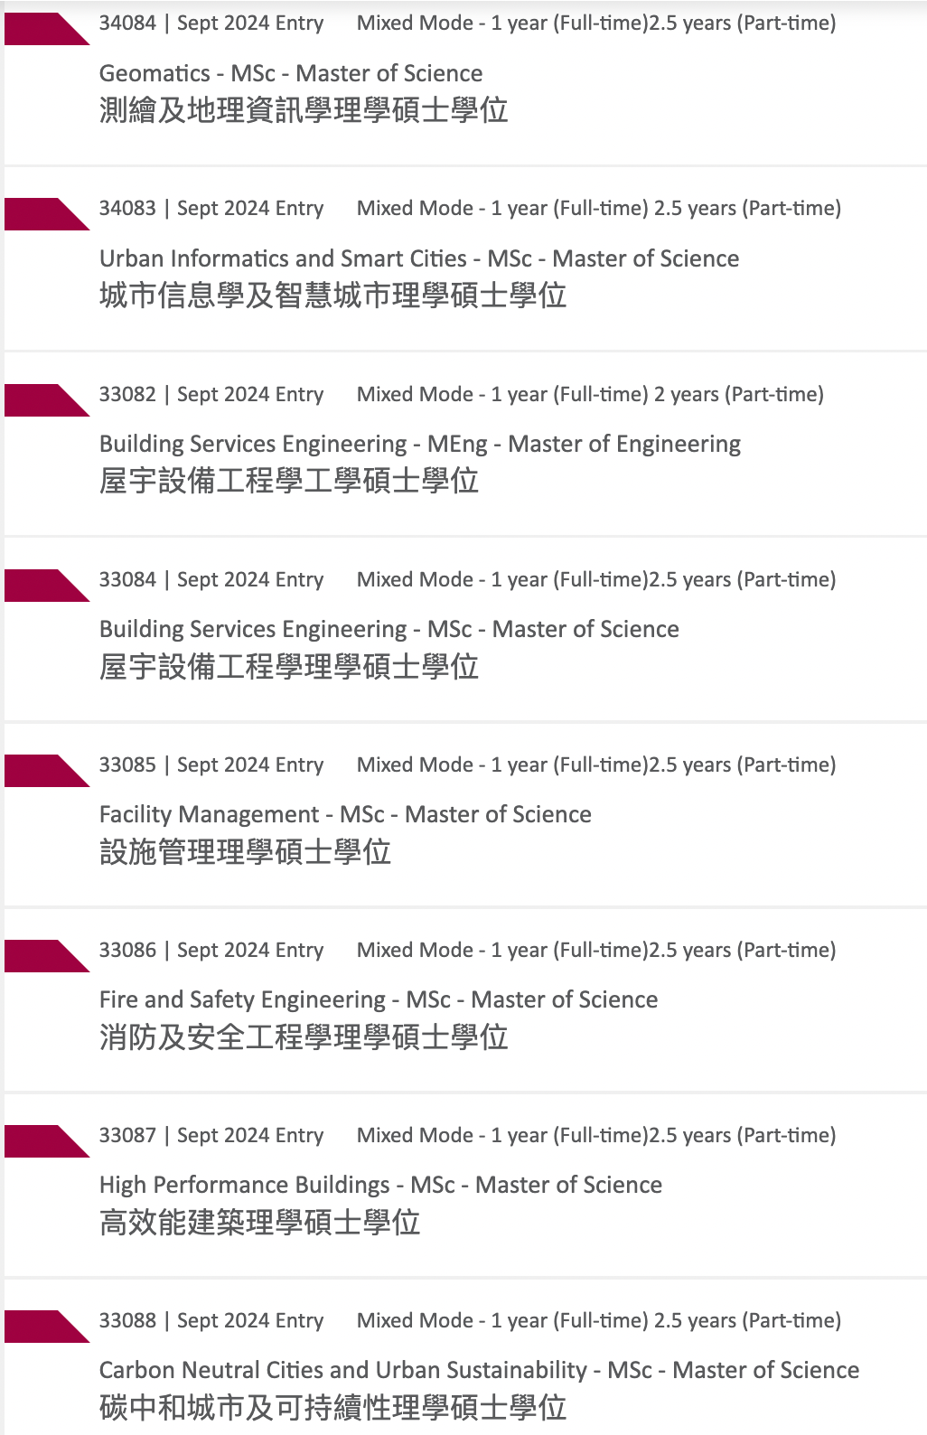Go to High Performance Buildings MSc
927x1435 pixels.
click(380, 1185)
